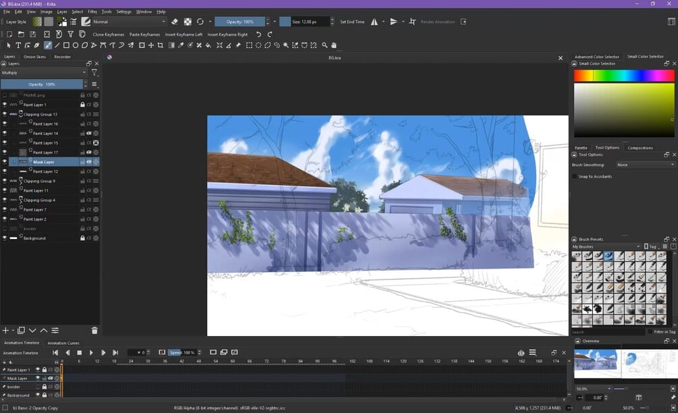Open the Settings menu
Image resolution: width=678 pixels, height=413 pixels.
(123, 11)
